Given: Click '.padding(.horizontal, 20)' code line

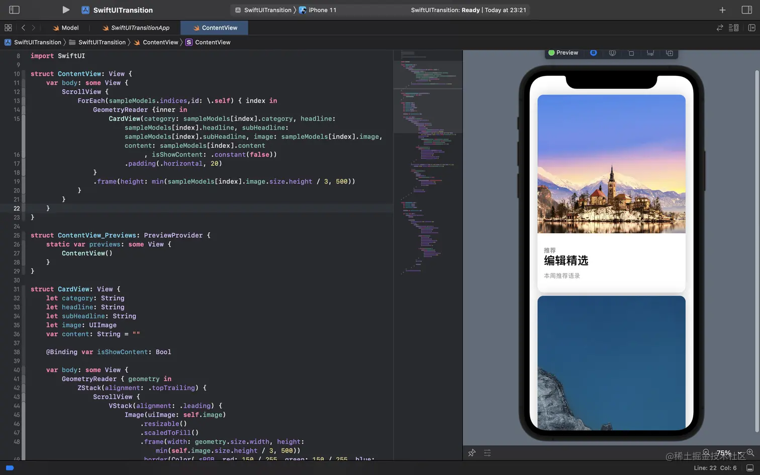Looking at the screenshot, I should (x=173, y=164).
